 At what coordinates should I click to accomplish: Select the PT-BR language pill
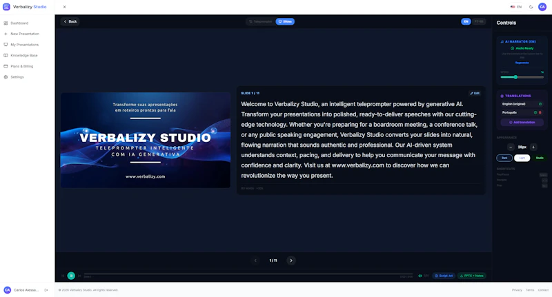click(479, 21)
